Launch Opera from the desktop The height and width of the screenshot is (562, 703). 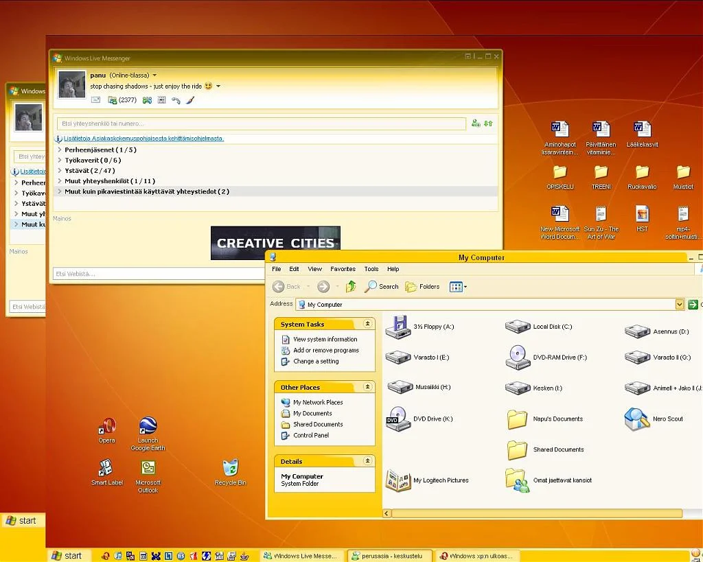pyautogui.click(x=106, y=427)
